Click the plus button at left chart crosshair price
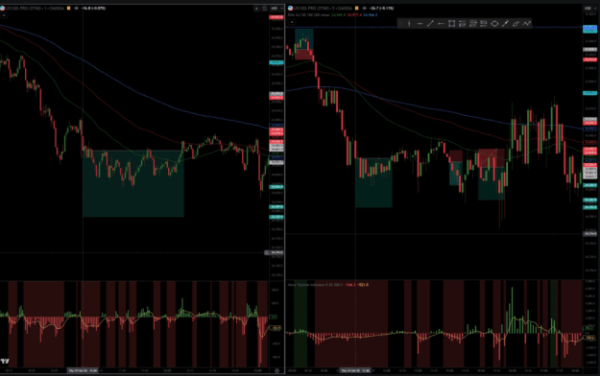 (x=267, y=252)
